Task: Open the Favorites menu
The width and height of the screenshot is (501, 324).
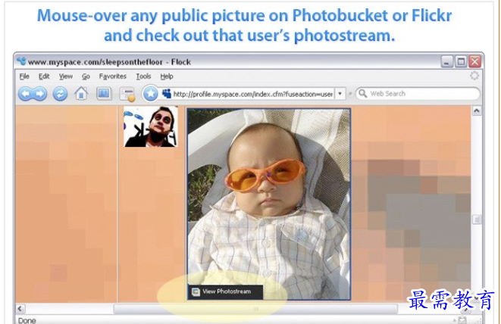Action: coord(112,76)
